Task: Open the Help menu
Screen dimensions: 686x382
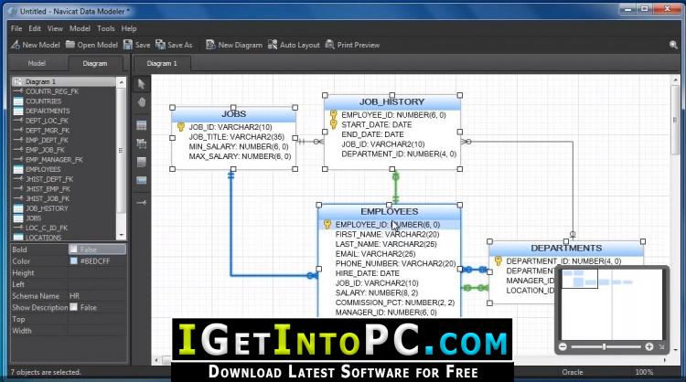Action: pos(129,28)
